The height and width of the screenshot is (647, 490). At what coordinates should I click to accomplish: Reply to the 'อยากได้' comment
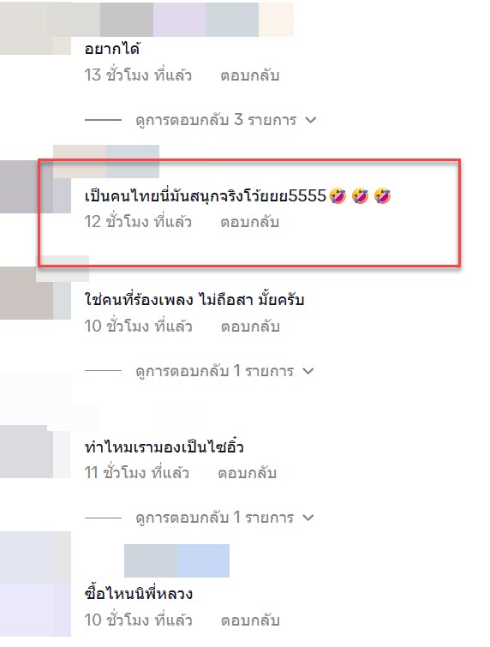point(249,75)
